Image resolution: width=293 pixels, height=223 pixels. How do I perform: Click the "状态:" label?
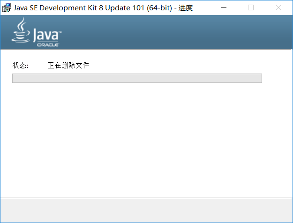click(20, 66)
